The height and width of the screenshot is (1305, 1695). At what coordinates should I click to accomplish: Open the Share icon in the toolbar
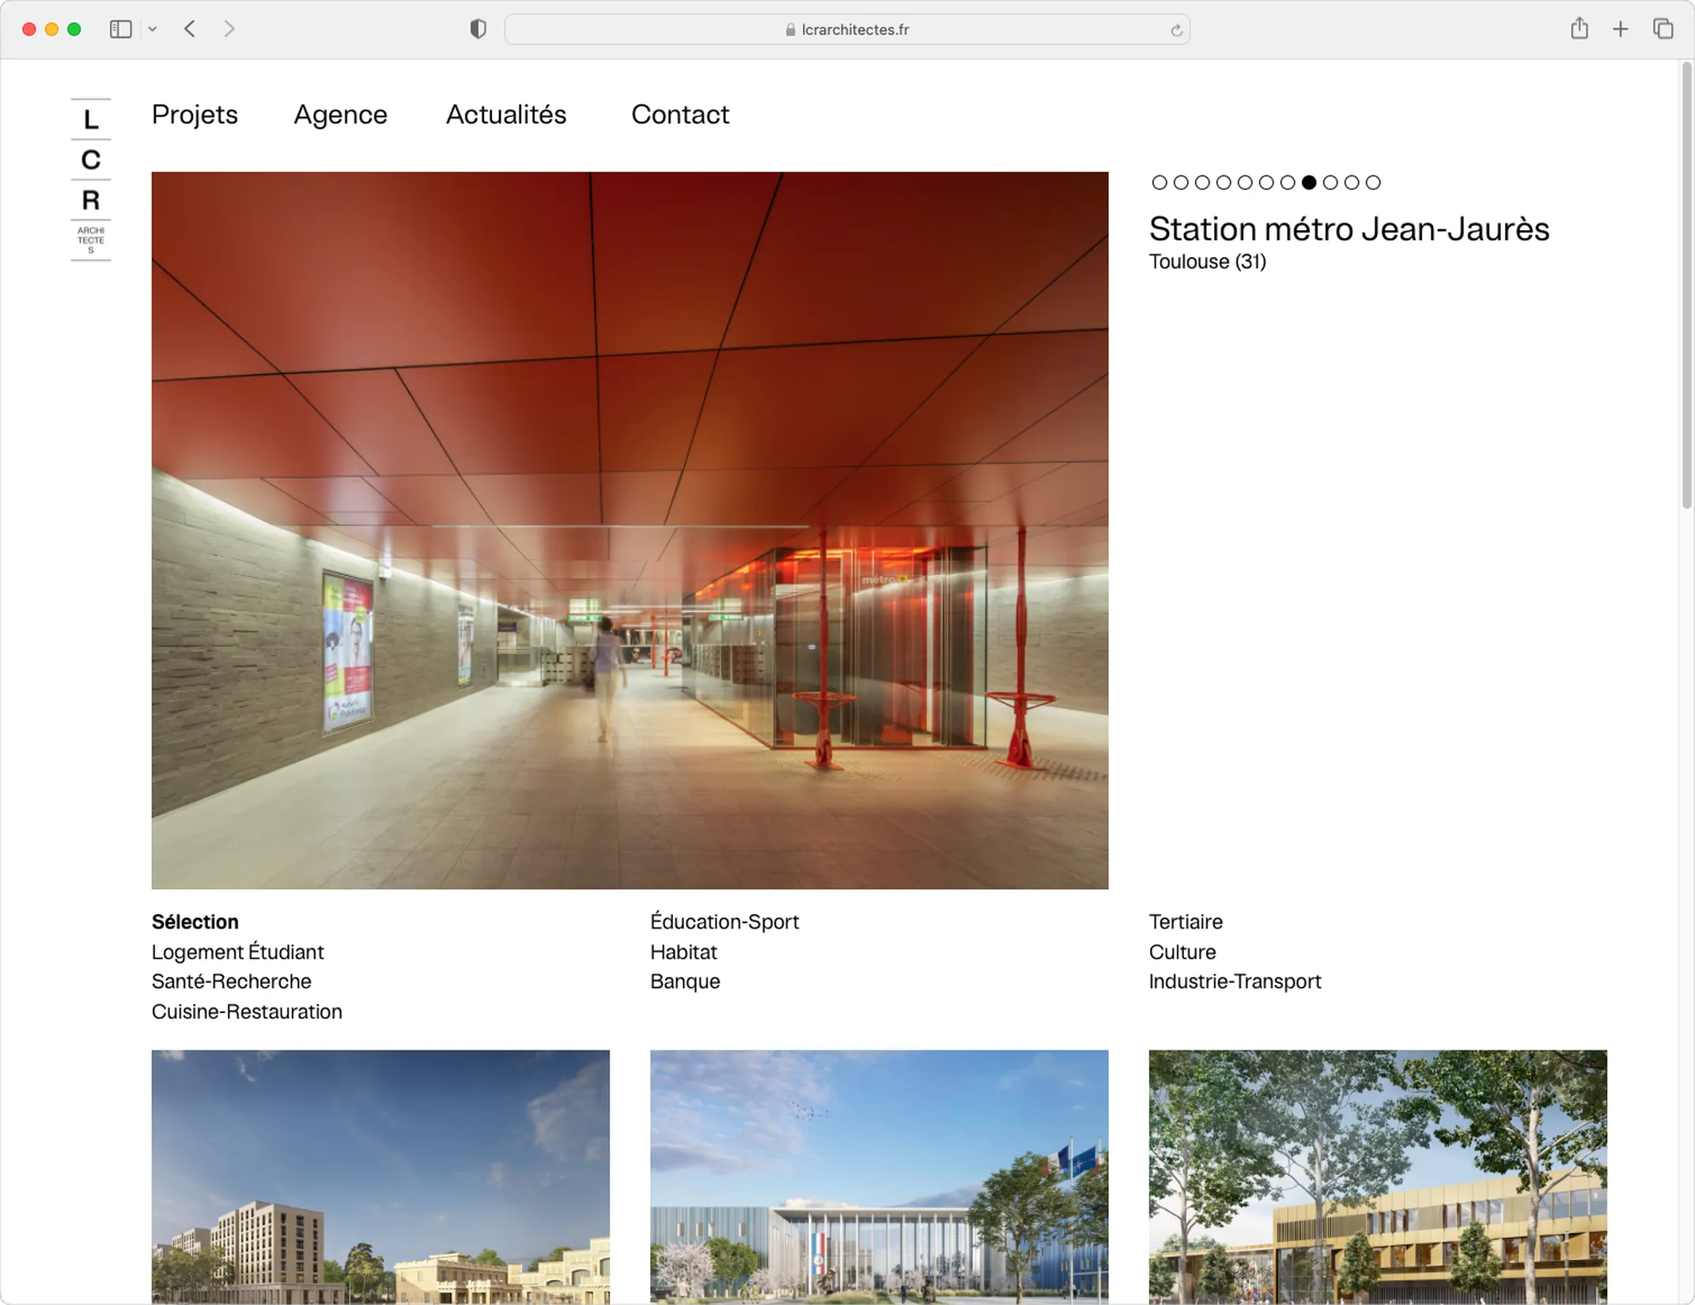click(1579, 29)
